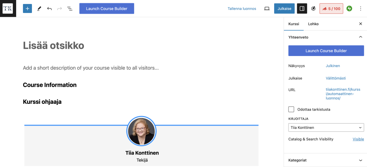The image size is (367, 167).
Task: Click Tallenna luonnos link
Action: (242, 8)
